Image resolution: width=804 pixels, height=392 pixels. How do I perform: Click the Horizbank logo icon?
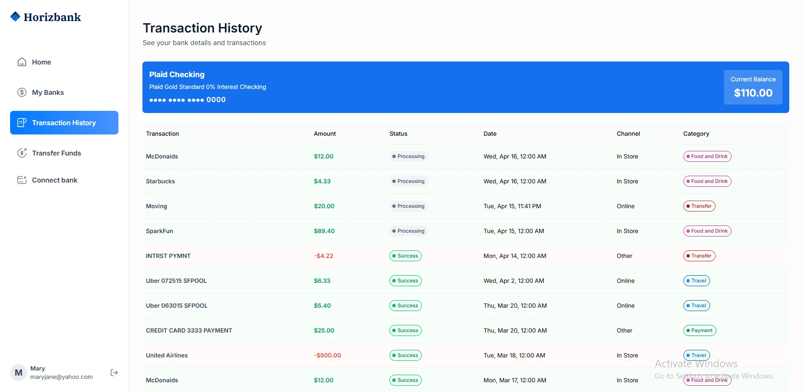(15, 16)
